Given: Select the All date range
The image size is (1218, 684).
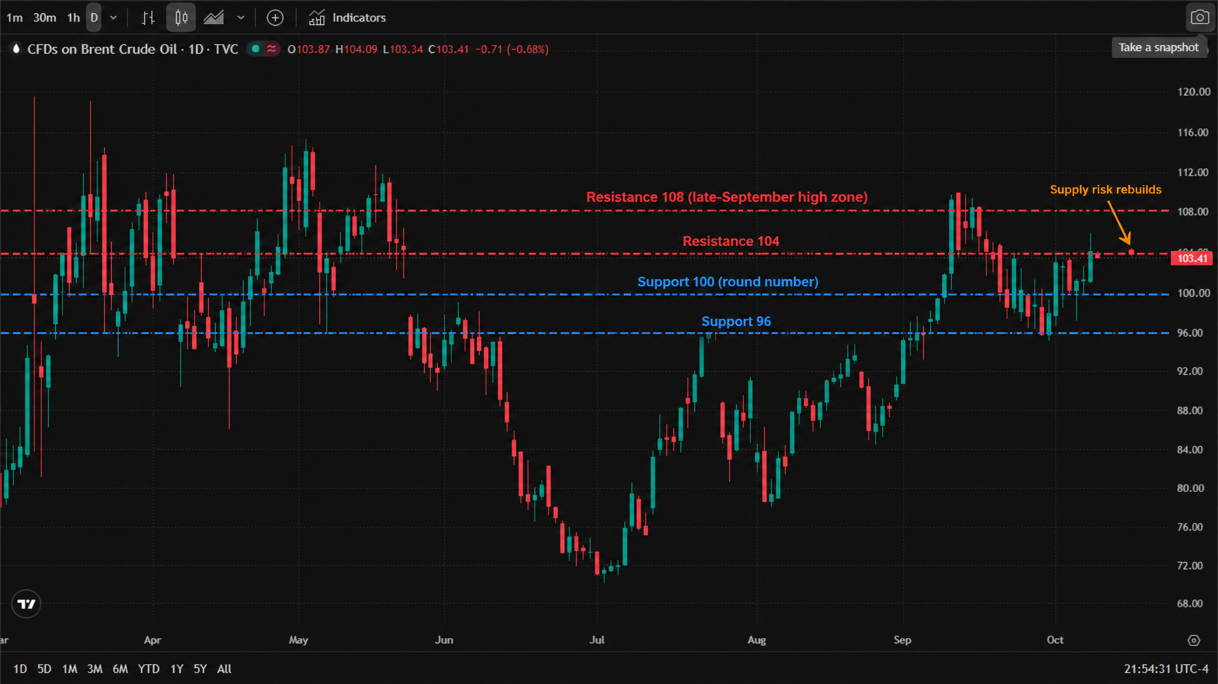Looking at the screenshot, I should (x=224, y=669).
